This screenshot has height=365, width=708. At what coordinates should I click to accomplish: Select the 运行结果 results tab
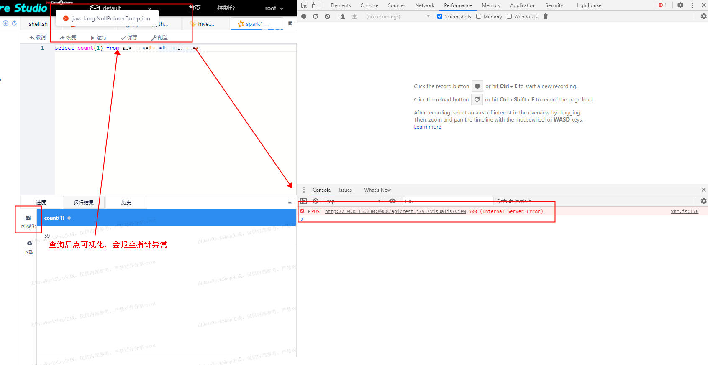pos(84,203)
